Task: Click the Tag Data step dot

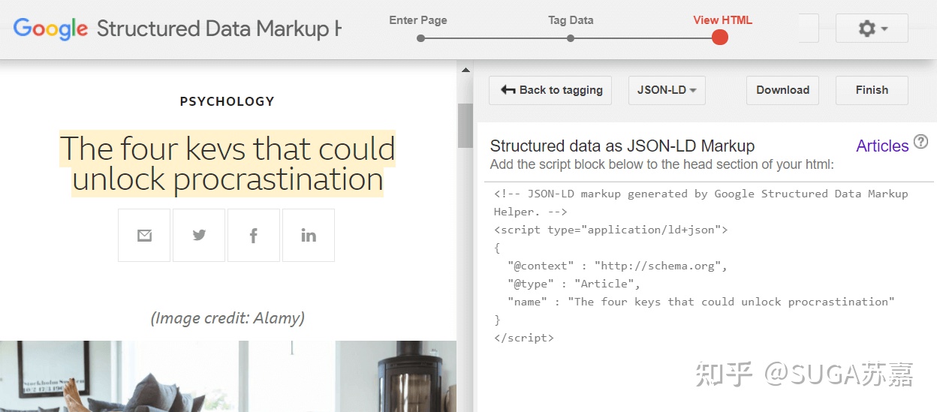Action: 571,38
